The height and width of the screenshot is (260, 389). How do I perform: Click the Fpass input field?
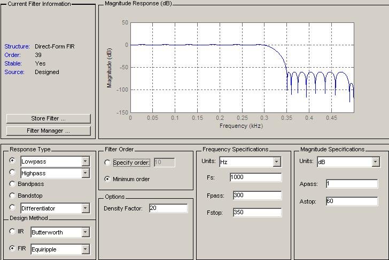coord(256,196)
